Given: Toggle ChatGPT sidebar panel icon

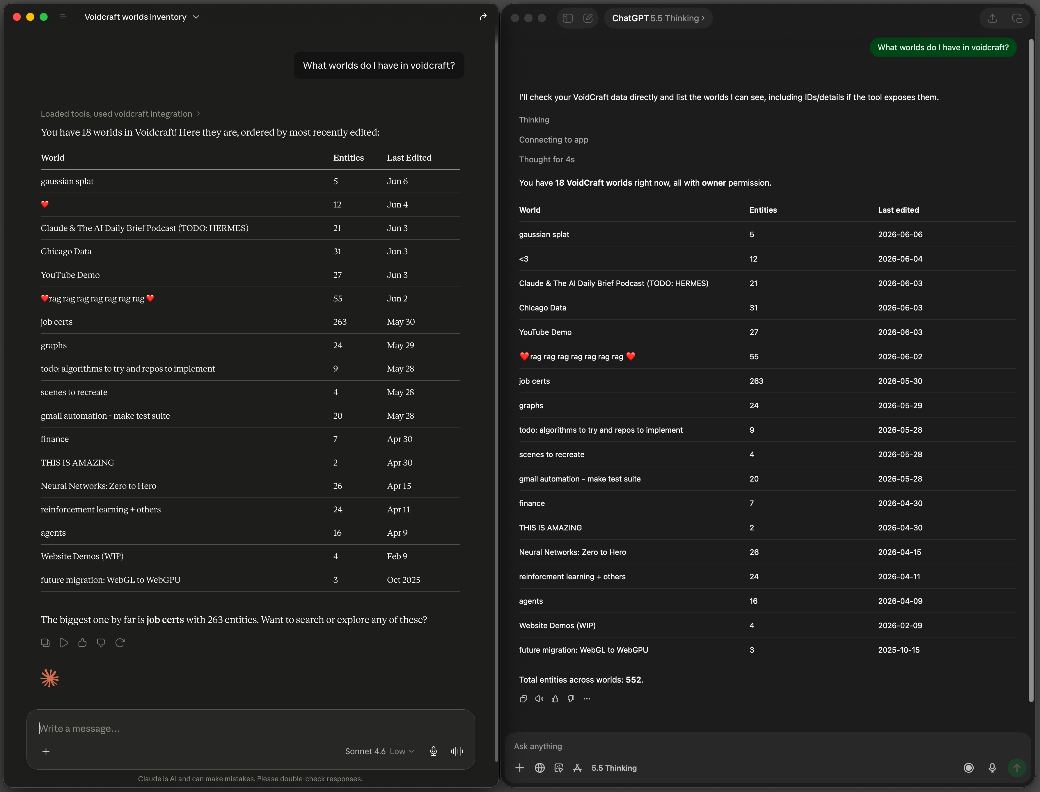Looking at the screenshot, I should click(x=568, y=18).
